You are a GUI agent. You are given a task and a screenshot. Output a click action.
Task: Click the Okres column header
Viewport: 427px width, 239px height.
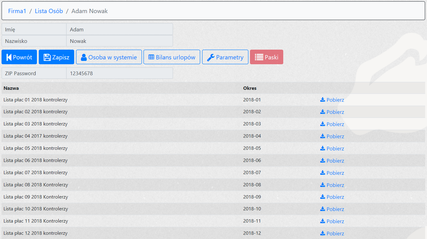pyautogui.click(x=250, y=88)
